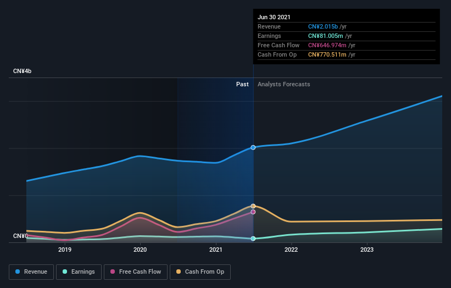Click the 2023 x-axis label

click(x=367, y=250)
